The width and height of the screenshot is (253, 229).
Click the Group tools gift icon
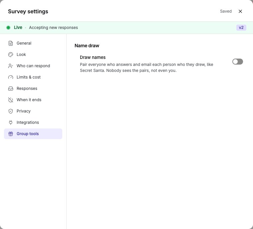pyautogui.click(x=11, y=134)
